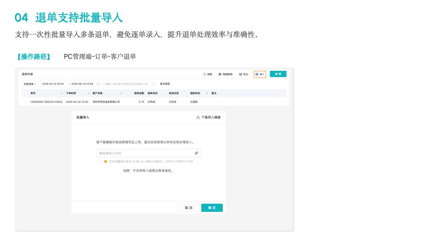Click the magnifier search icon
The height and width of the screenshot is (245, 436).
(x=153, y=84)
